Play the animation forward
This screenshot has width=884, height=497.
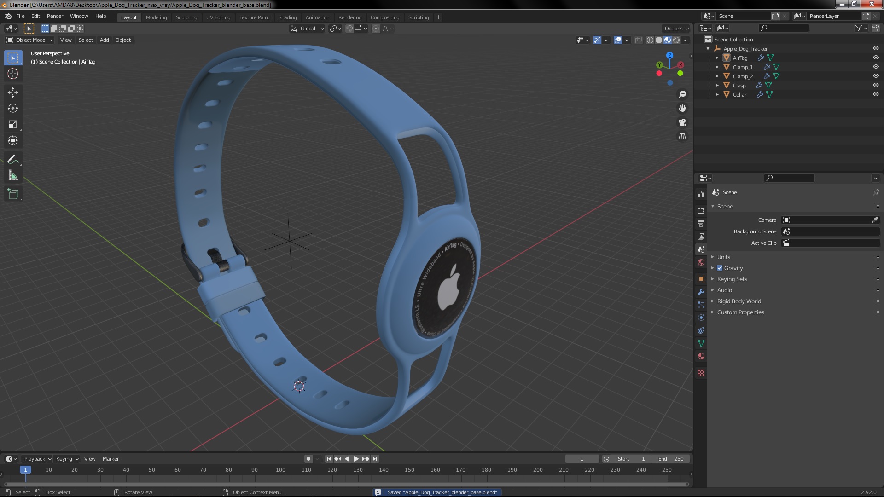click(356, 459)
